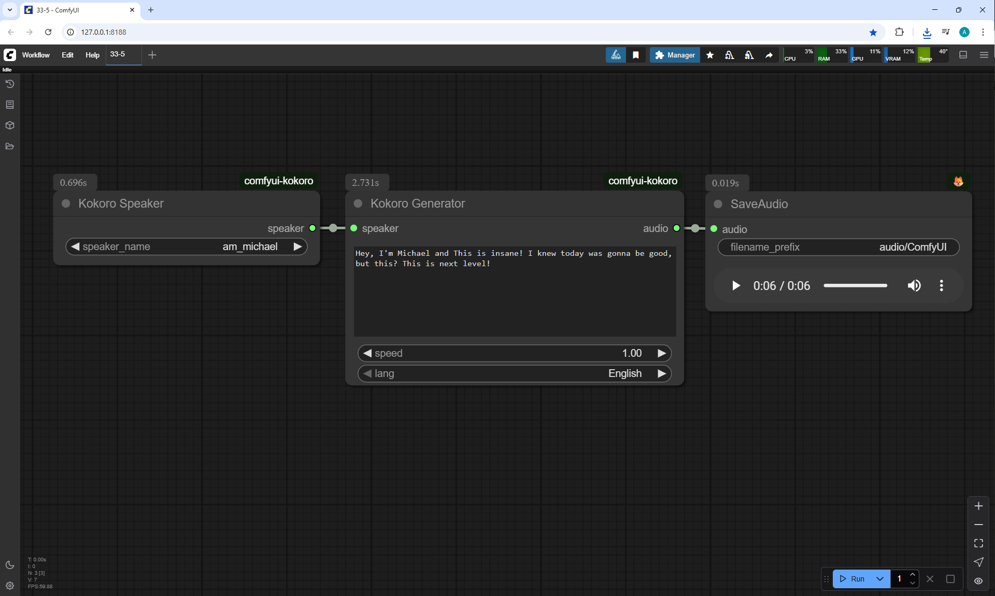Click the star favorites icon beside Manager
The height and width of the screenshot is (596, 995).
[710, 55]
